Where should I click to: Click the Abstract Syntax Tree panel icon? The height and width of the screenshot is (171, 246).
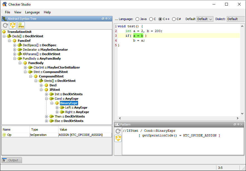tap(4, 19)
